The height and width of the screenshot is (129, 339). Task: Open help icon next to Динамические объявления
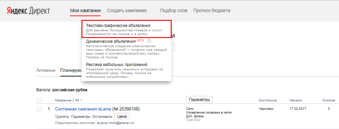click(149, 41)
